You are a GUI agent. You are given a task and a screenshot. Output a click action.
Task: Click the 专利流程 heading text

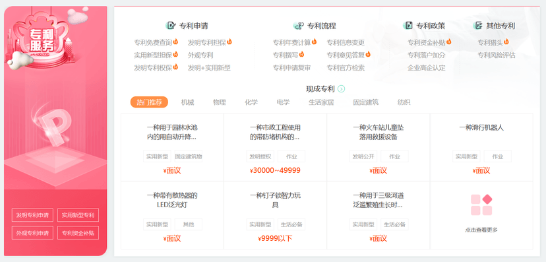coord(321,26)
